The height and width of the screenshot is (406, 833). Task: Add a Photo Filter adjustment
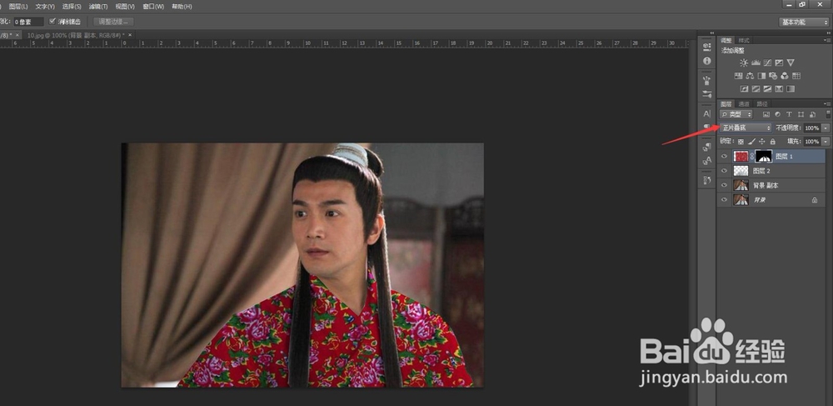[x=773, y=76]
